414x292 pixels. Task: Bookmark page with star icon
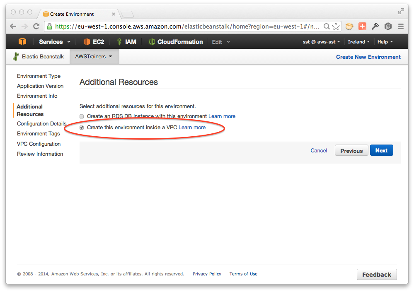click(336, 27)
